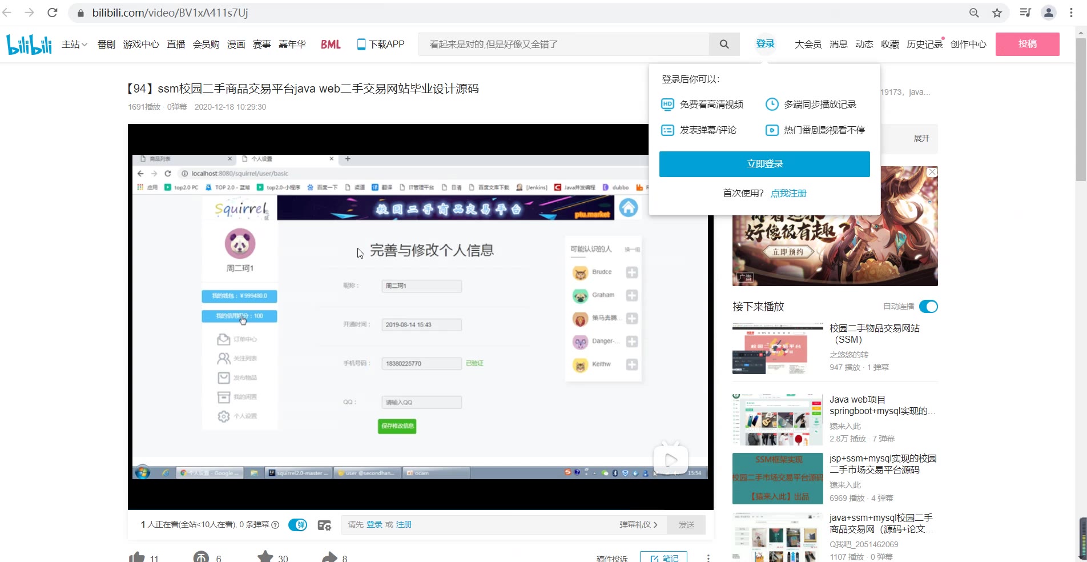Click the danmaku help question mark

click(x=275, y=525)
